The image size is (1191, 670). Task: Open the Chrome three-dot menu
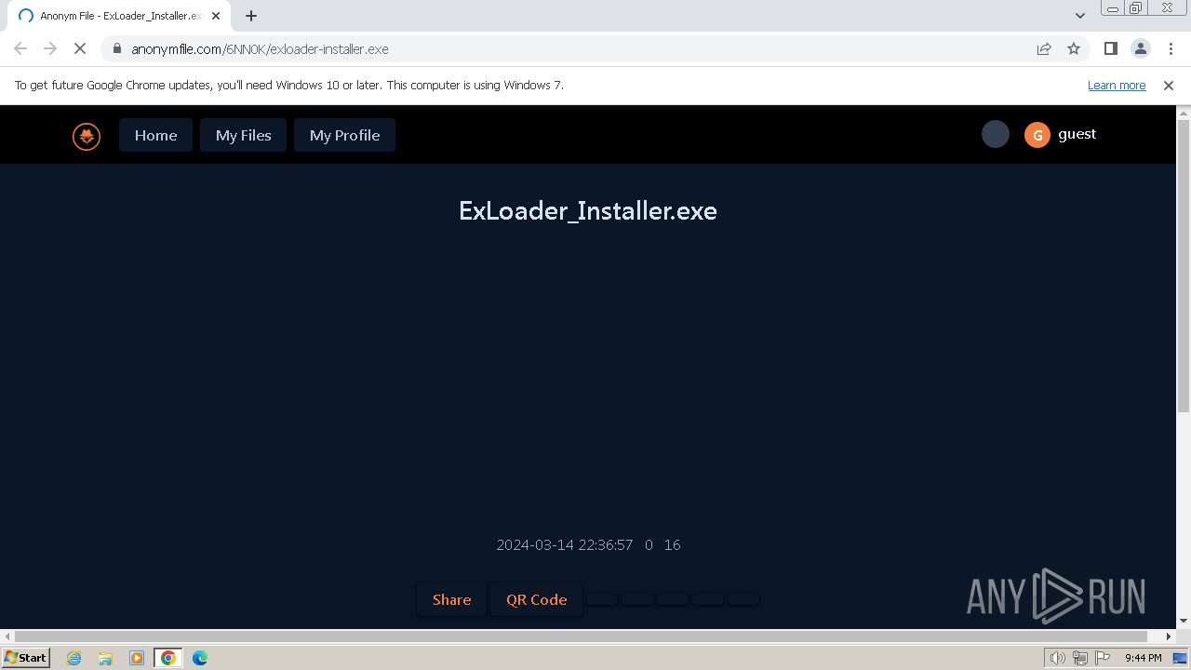pos(1170,48)
